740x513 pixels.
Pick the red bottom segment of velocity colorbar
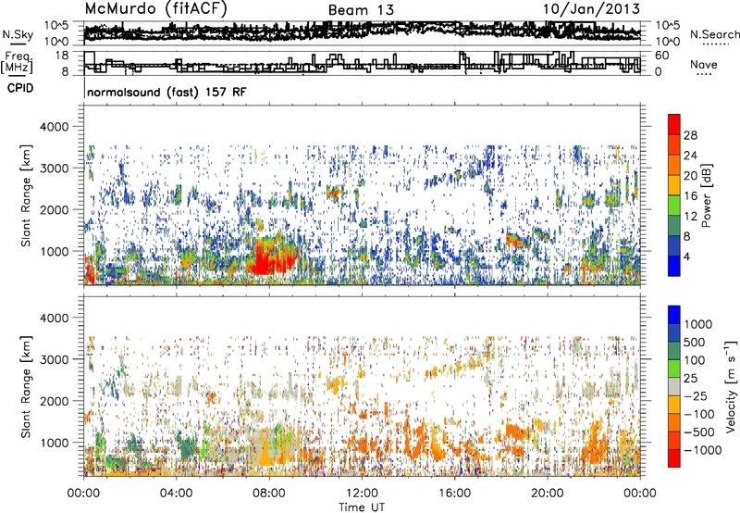pos(674,458)
